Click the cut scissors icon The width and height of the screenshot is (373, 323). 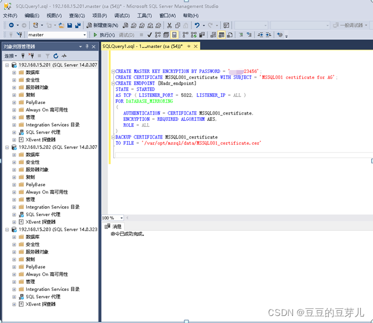click(169, 25)
